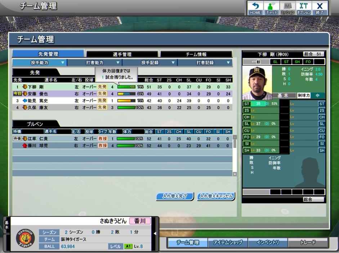The height and width of the screenshot is (253, 339).
Task: Open the アイテムショップ button
Action: tap(227, 243)
